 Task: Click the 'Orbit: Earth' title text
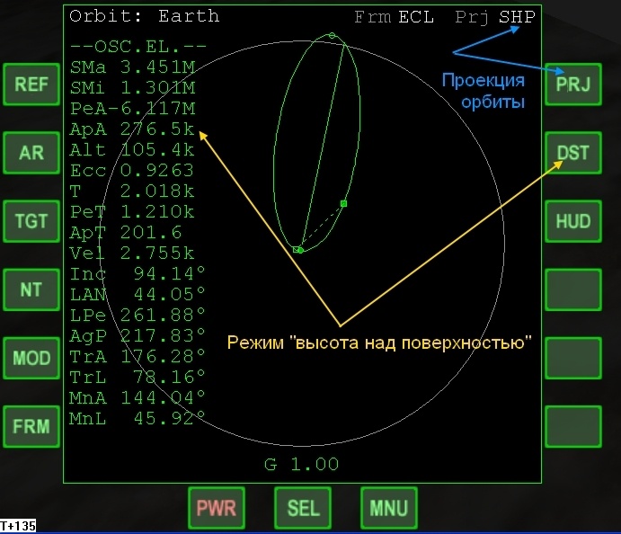[144, 16]
